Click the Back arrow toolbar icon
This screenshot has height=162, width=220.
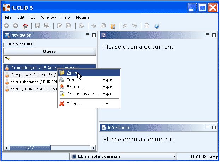pos(6,26)
